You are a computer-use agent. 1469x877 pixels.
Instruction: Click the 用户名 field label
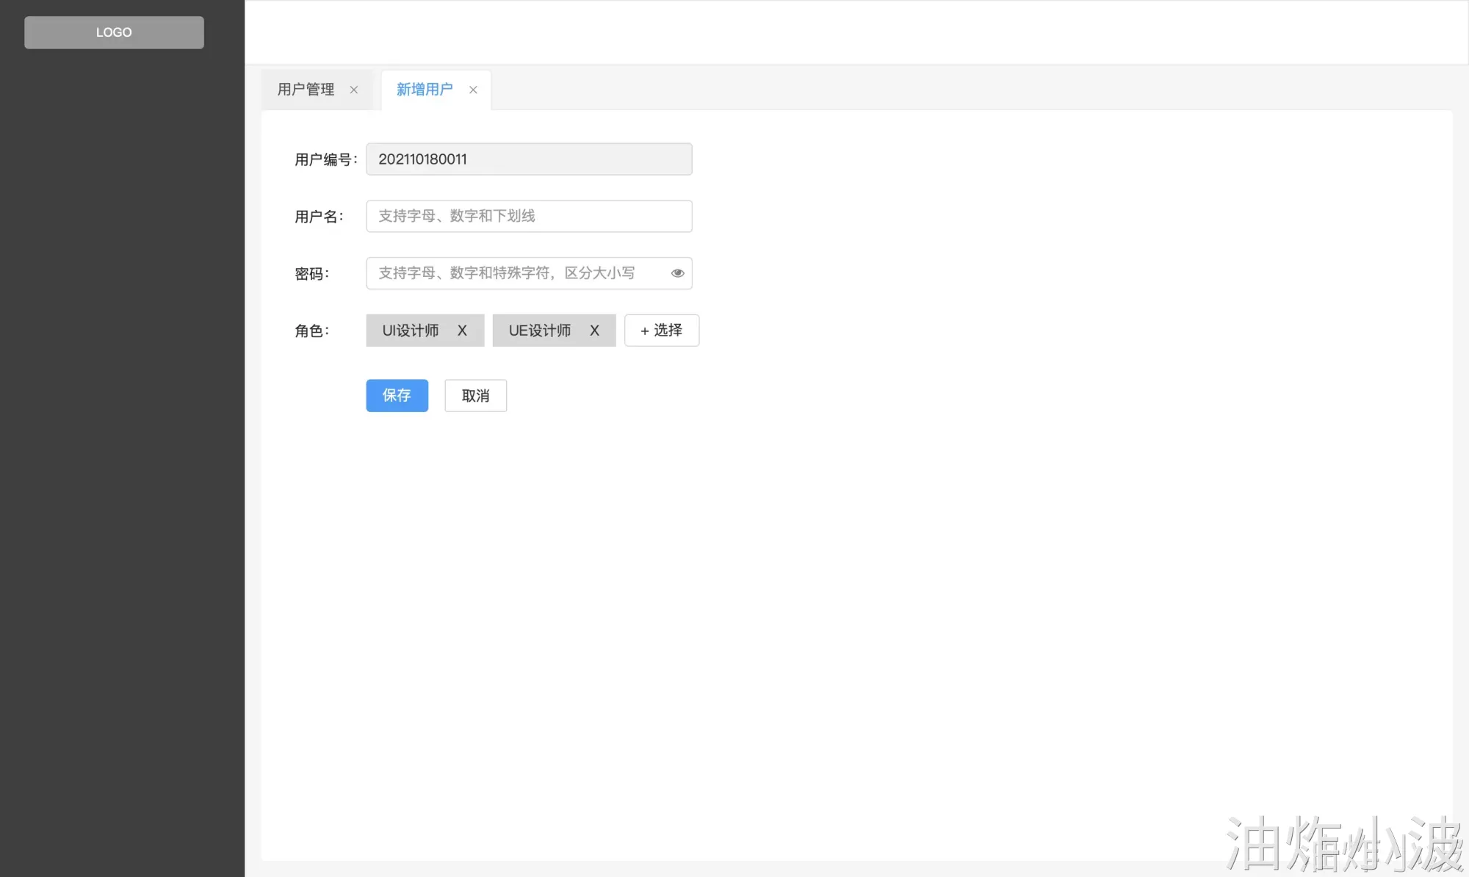(319, 217)
